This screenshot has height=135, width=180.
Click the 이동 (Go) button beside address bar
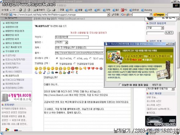115,15
